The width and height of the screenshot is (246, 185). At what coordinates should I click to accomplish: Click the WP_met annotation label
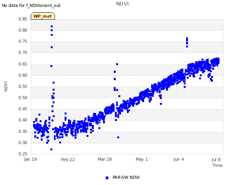(x=43, y=16)
